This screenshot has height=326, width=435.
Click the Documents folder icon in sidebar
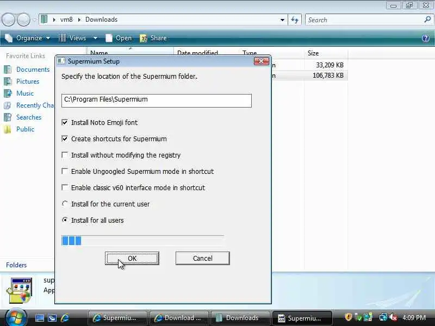(8, 70)
